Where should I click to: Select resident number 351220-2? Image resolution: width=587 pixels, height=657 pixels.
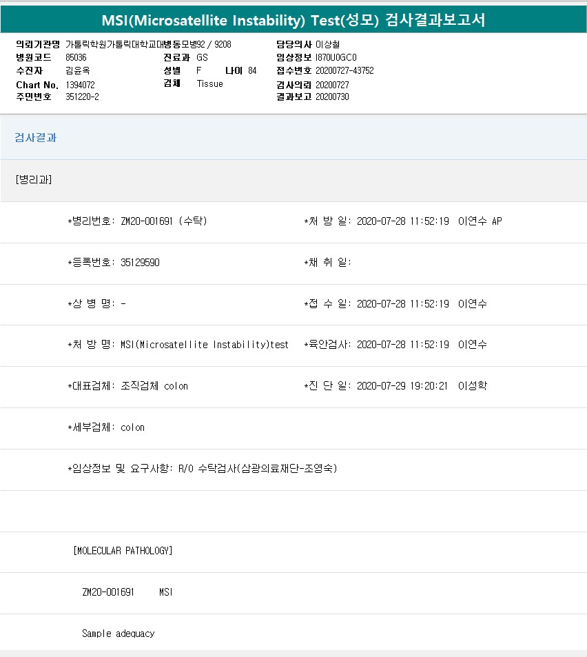(82, 97)
